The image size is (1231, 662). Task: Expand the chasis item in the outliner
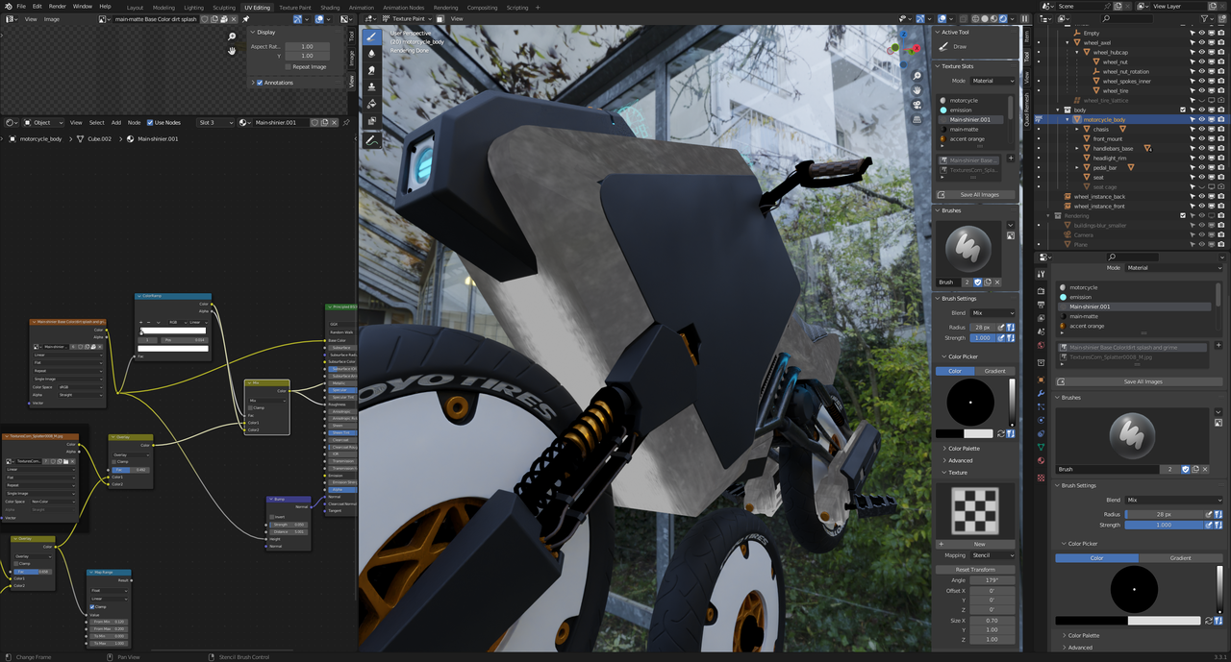coord(1077,130)
